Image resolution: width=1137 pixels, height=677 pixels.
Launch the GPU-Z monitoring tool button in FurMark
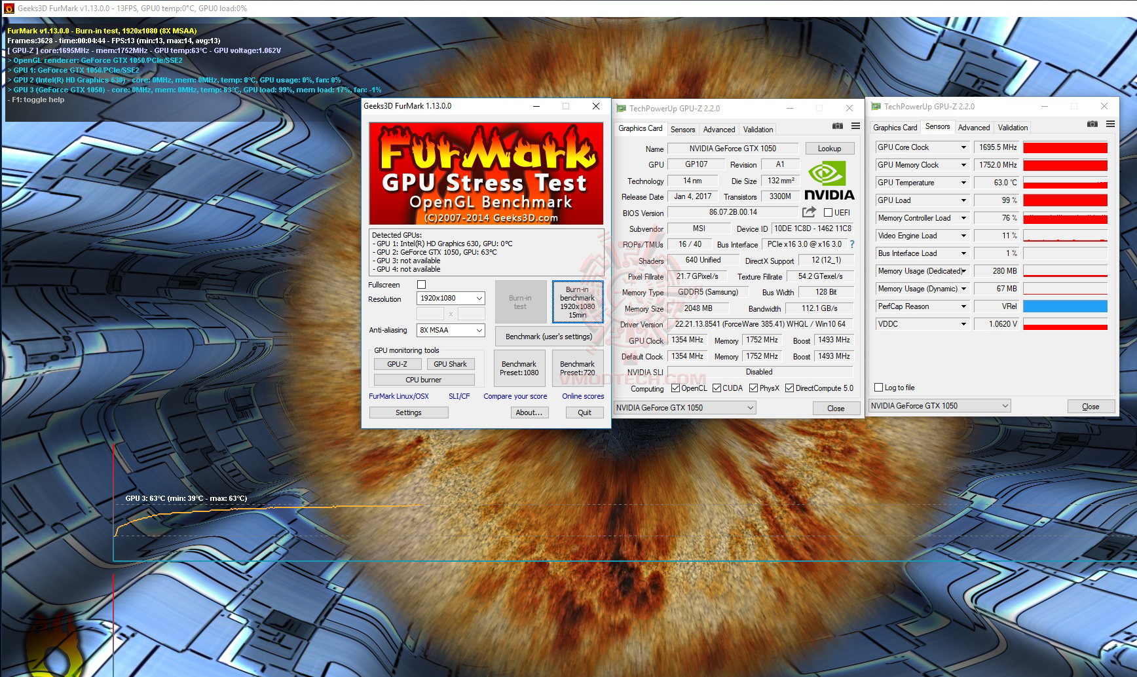point(397,364)
